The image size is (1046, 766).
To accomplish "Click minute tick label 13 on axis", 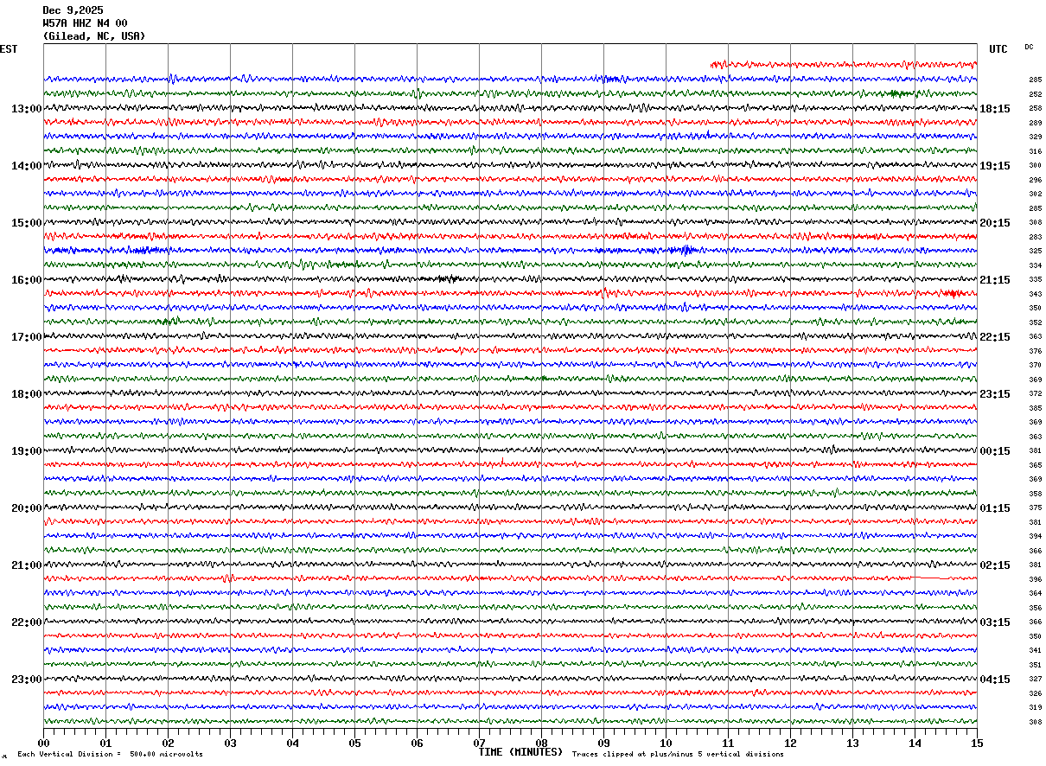I will (852, 743).
